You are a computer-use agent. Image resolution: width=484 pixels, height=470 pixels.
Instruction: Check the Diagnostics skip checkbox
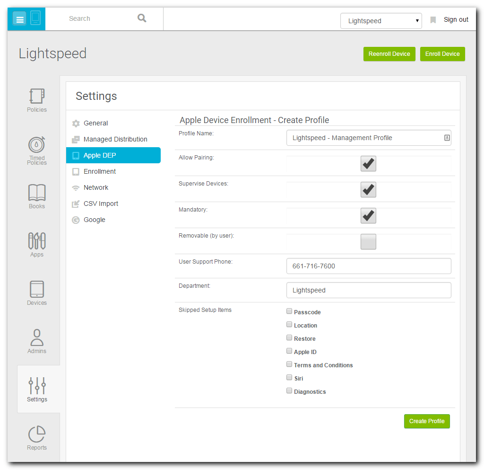[x=289, y=390]
